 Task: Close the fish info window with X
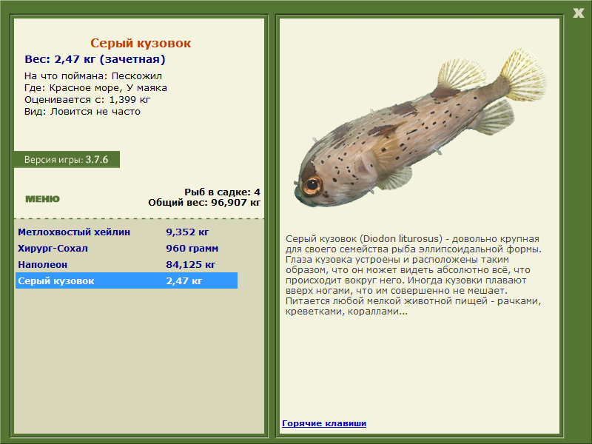pyautogui.click(x=579, y=13)
